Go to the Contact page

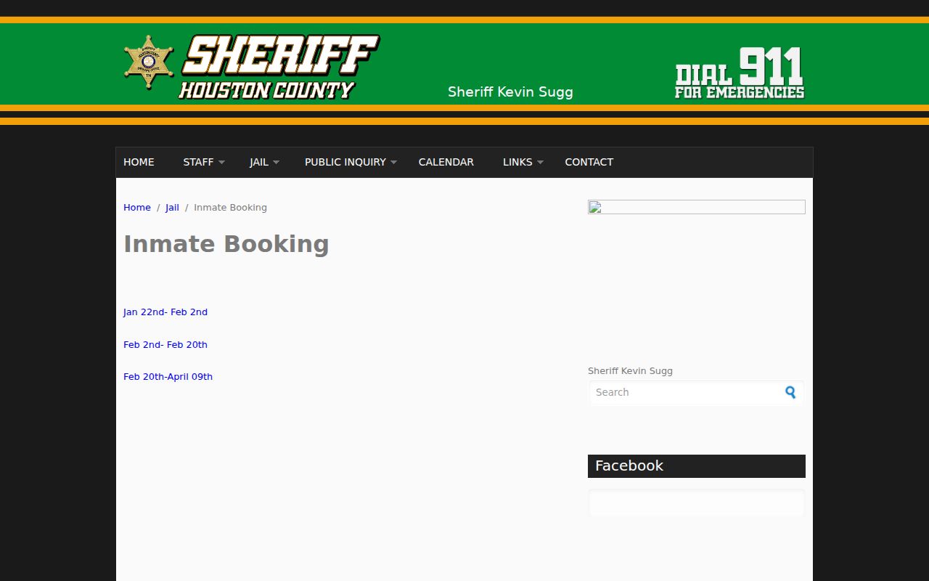coord(589,162)
